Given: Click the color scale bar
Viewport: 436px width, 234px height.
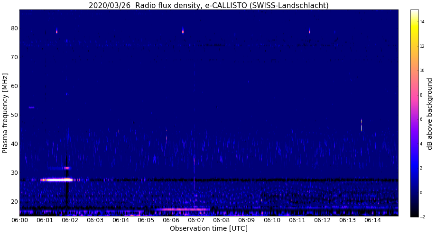Looking at the screenshot, I should 414,113.
